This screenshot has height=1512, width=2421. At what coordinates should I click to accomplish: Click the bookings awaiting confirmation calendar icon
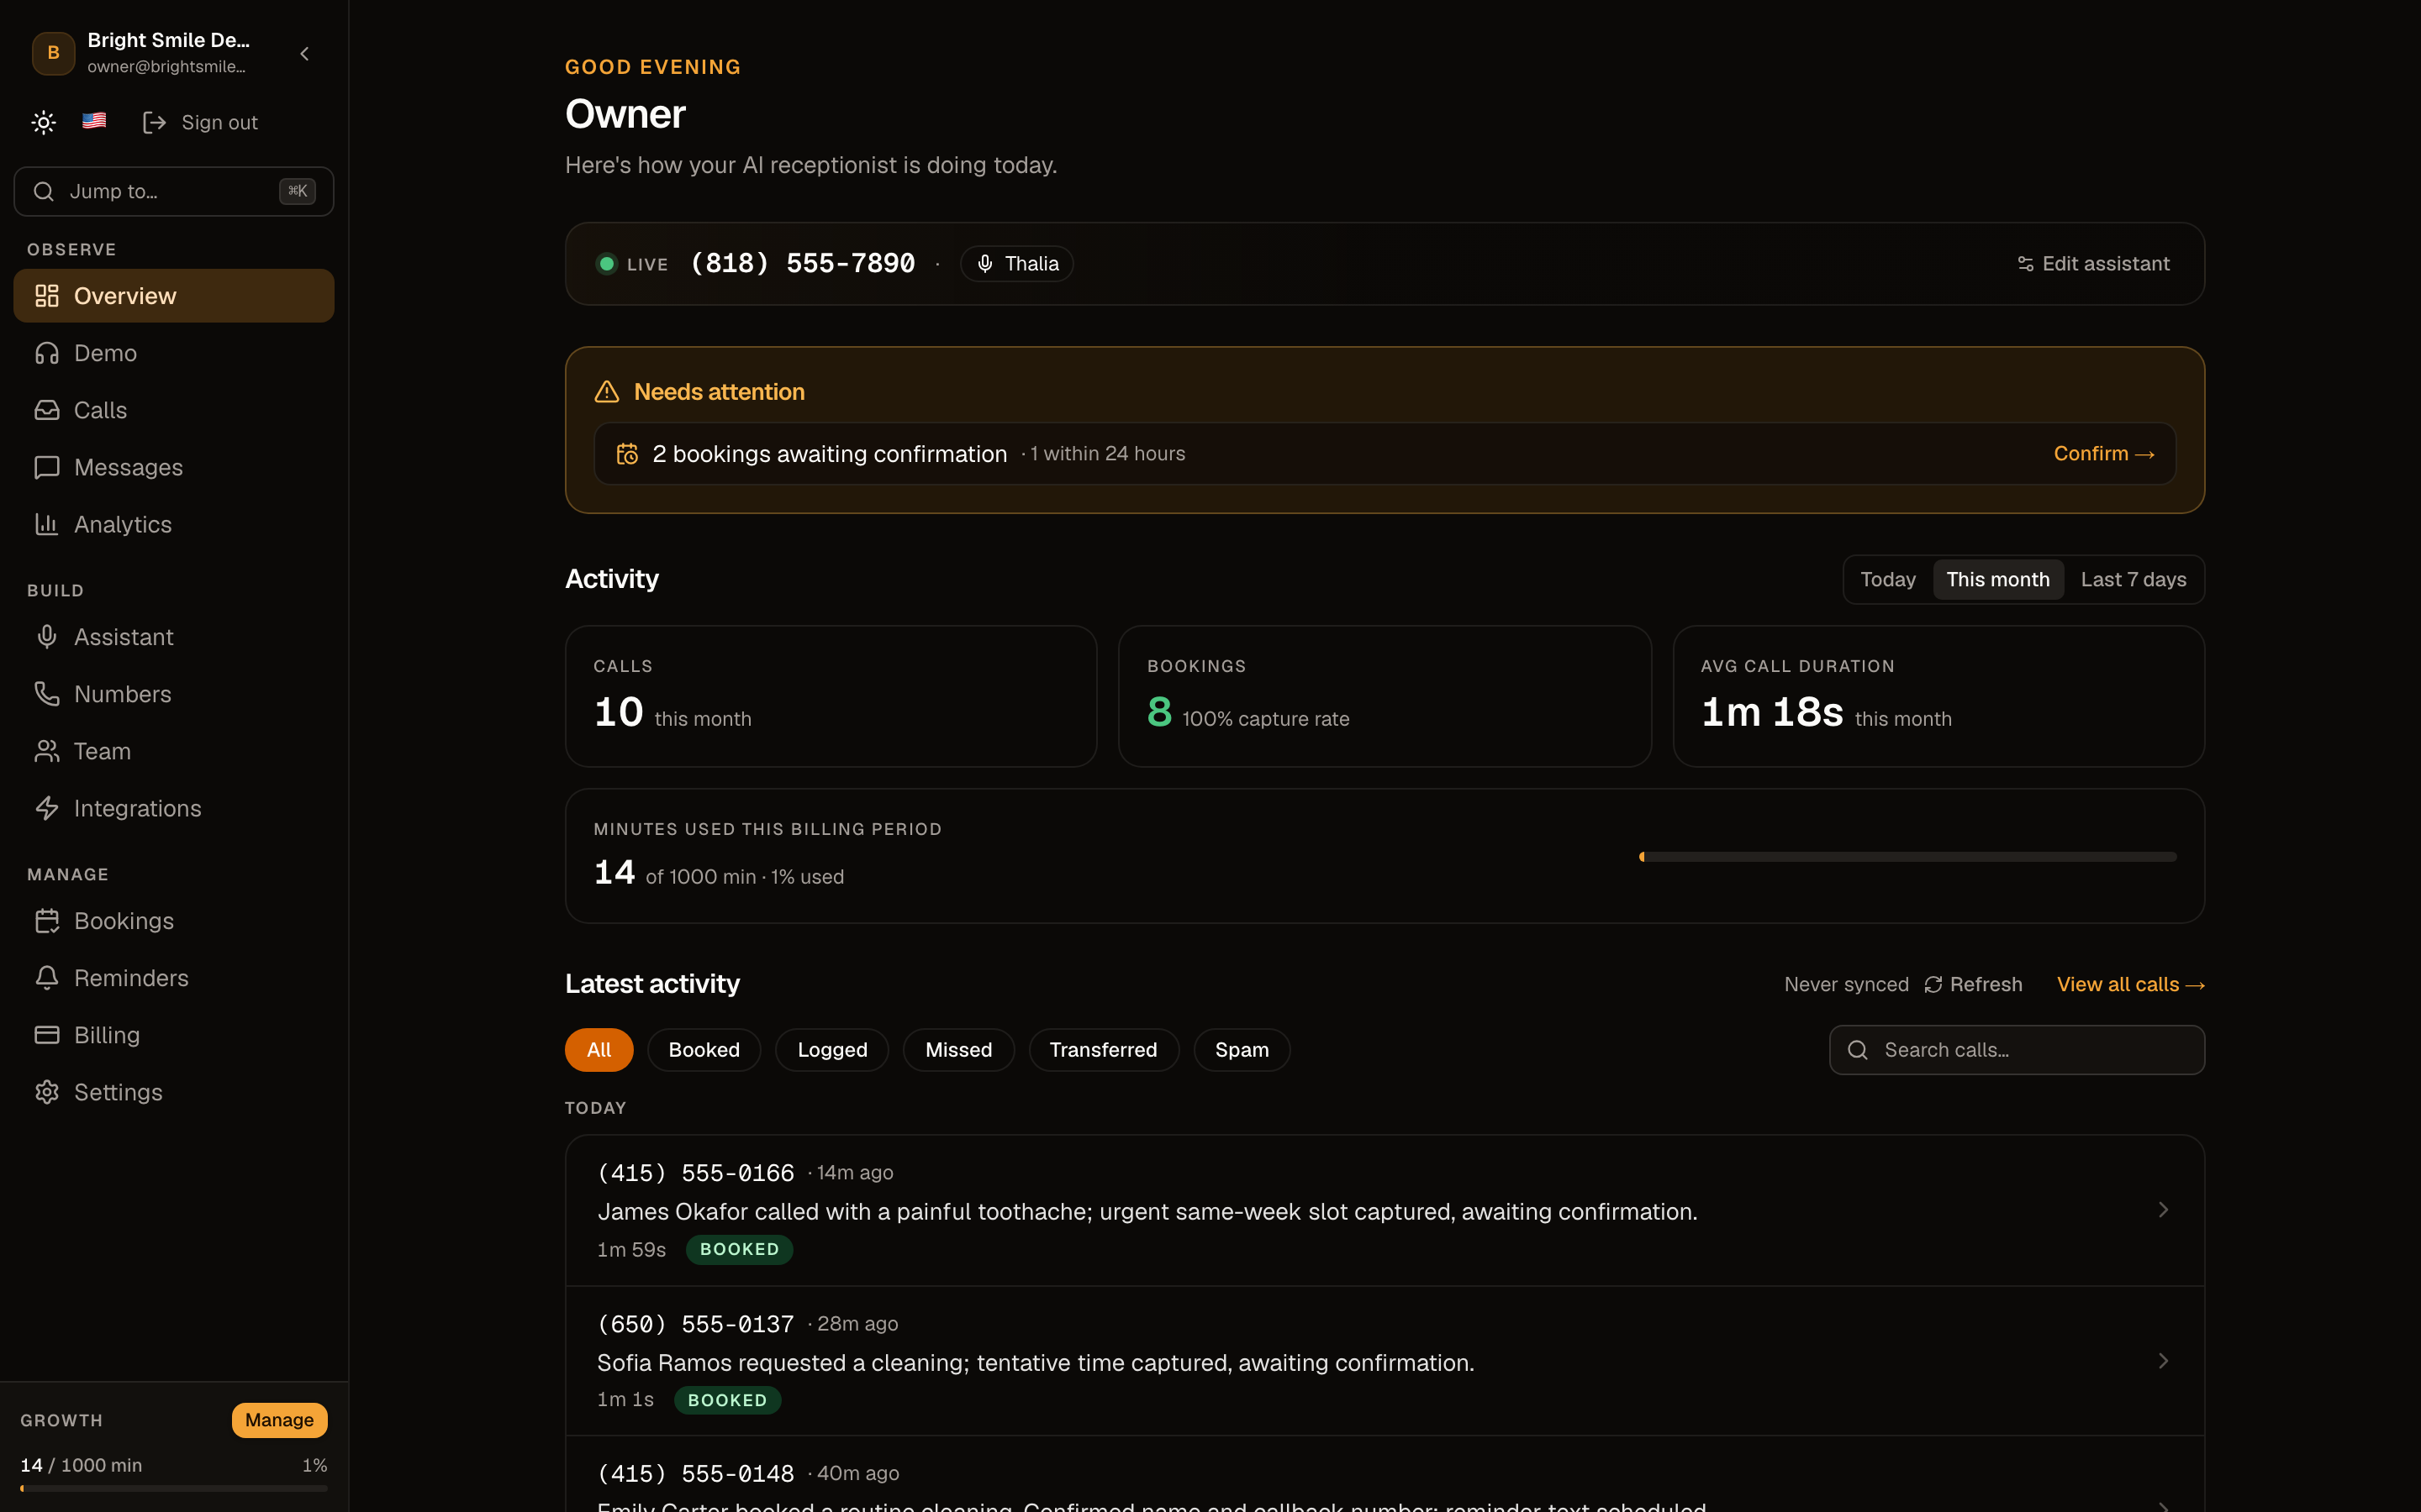pyautogui.click(x=627, y=454)
